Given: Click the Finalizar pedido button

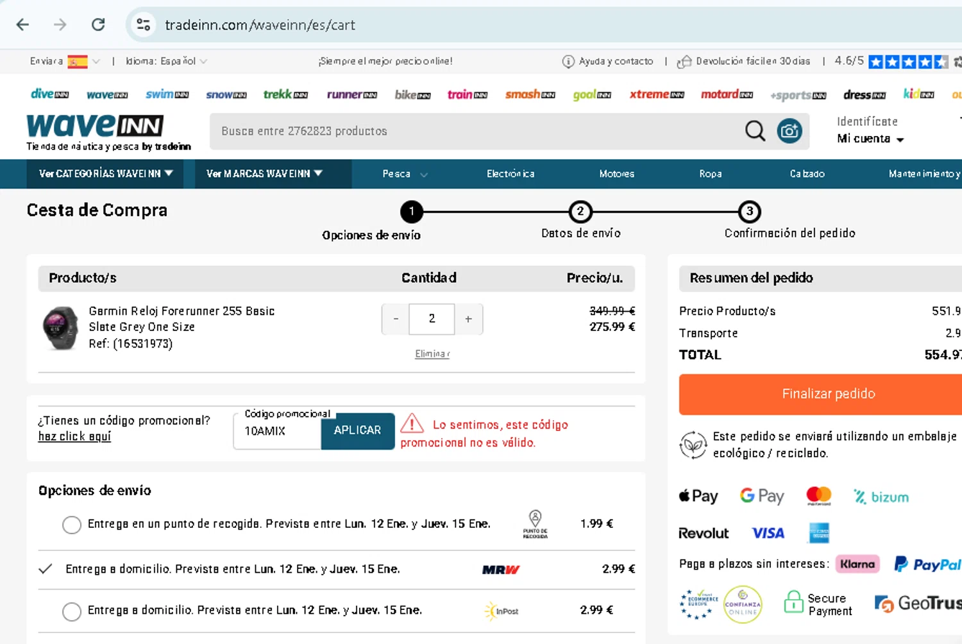Looking at the screenshot, I should point(822,394).
